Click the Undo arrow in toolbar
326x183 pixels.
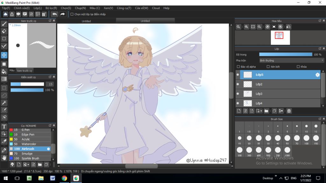[54, 14]
